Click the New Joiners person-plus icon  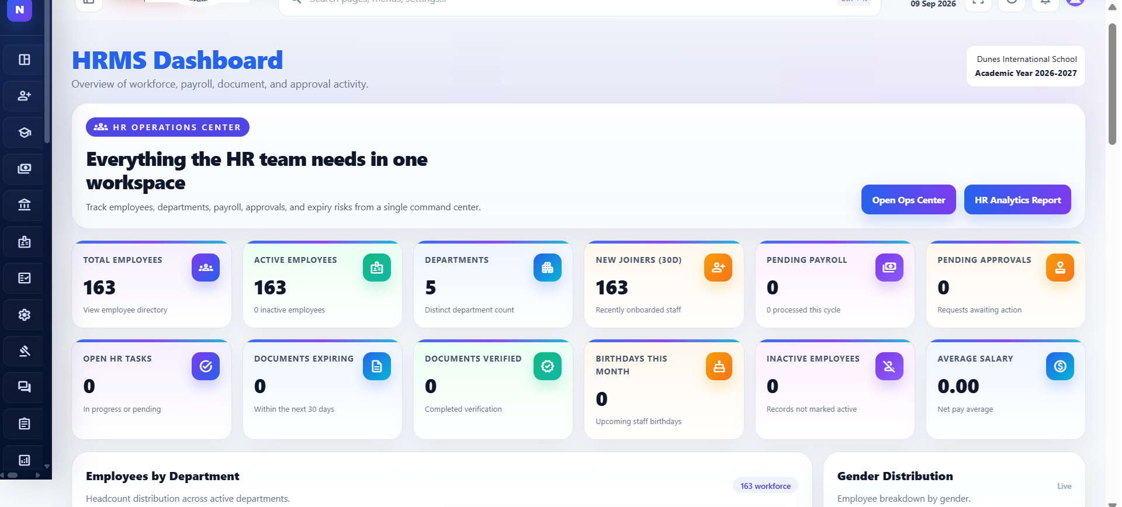click(718, 268)
